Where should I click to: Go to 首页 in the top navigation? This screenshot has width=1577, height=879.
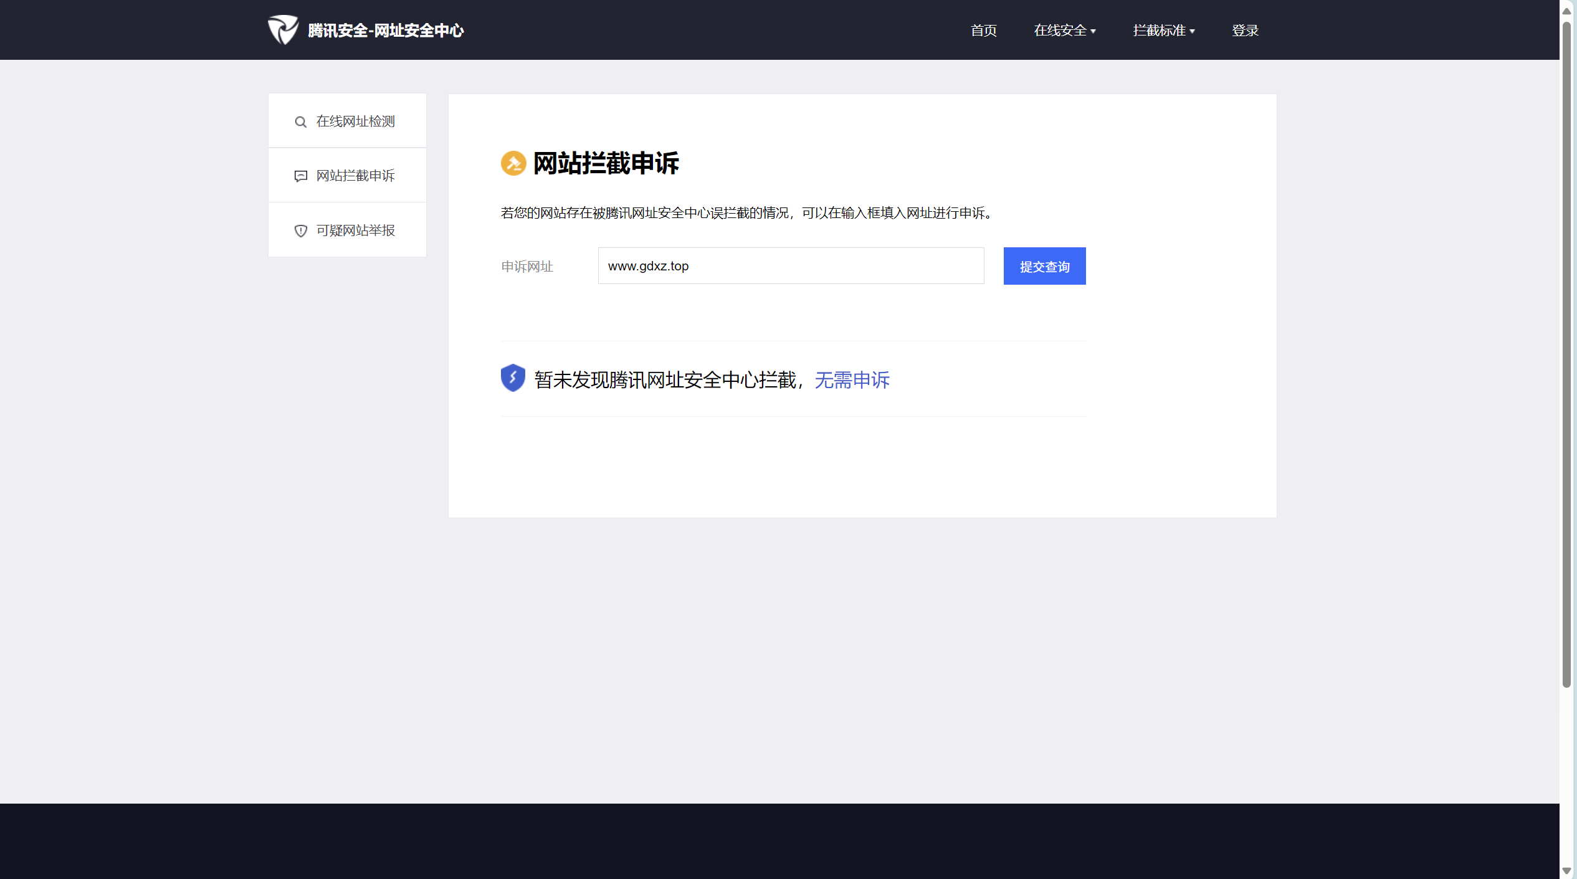click(984, 31)
